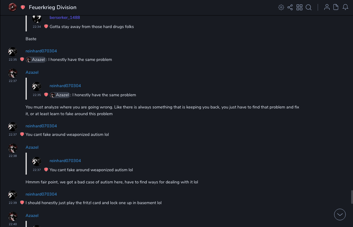Click the magnifier search icon
353x227 pixels.
(x=309, y=7)
